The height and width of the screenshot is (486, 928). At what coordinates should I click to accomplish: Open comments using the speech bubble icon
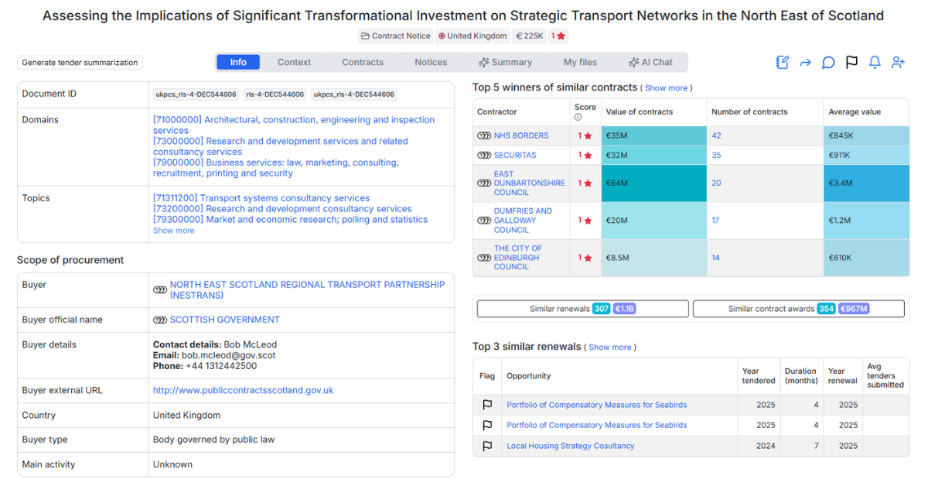coord(828,63)
